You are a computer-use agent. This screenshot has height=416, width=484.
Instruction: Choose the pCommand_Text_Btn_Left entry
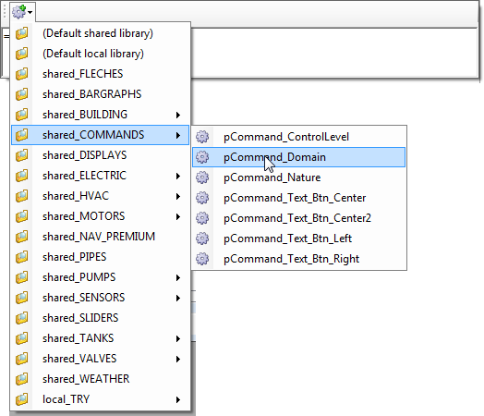point(298,239)
